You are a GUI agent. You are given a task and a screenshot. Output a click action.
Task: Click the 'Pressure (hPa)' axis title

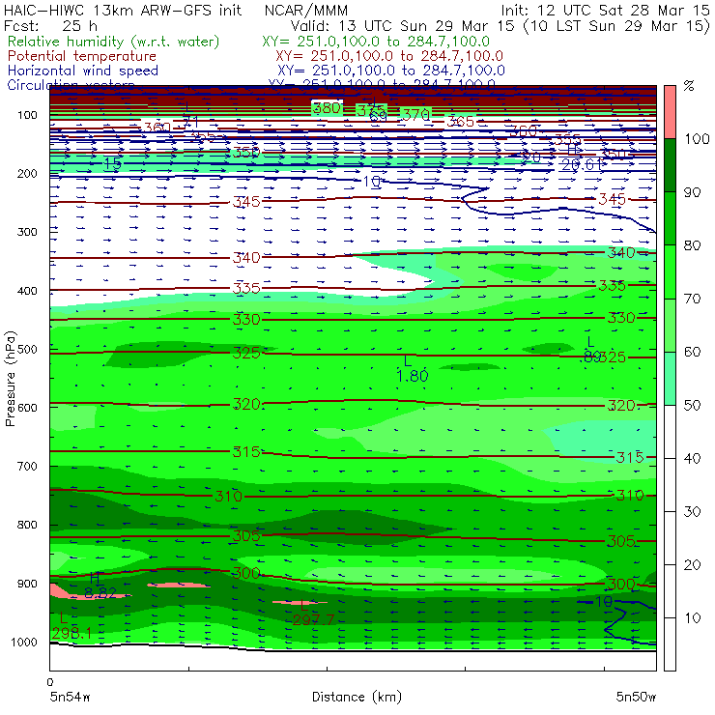10,379
